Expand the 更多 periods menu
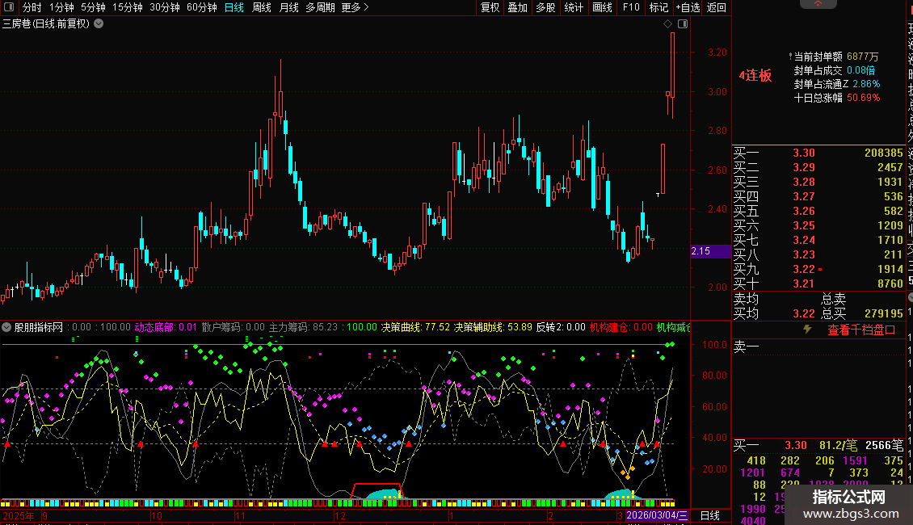The image size is (913, 525). (355, 7)
